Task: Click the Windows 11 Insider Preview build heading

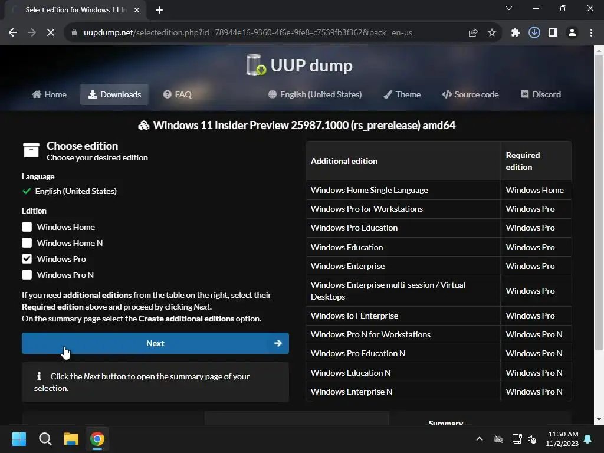Action: [x=297, y=125]
